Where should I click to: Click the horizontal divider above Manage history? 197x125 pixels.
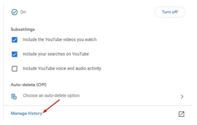98,106
